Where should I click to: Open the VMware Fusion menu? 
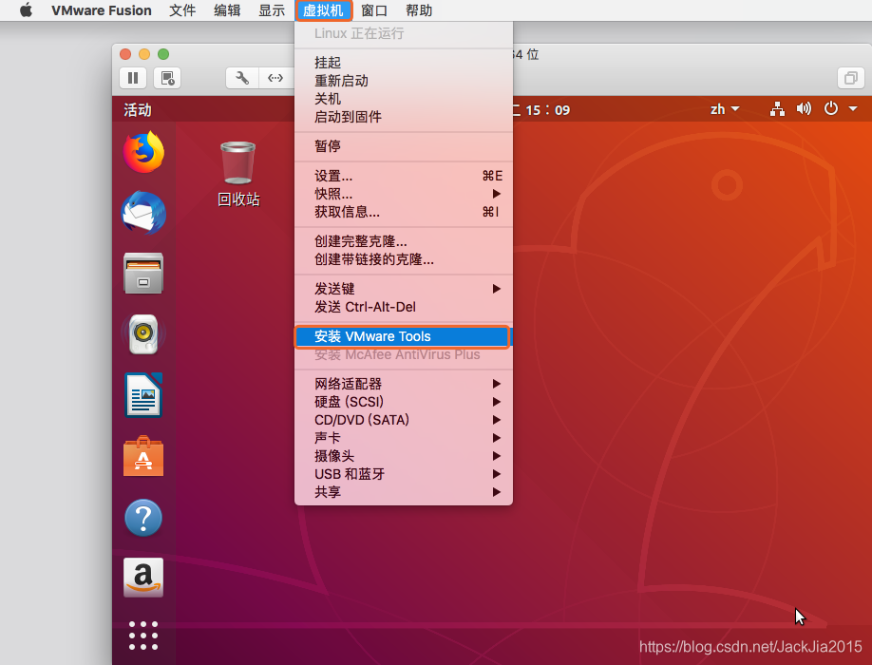pos(102,10)
